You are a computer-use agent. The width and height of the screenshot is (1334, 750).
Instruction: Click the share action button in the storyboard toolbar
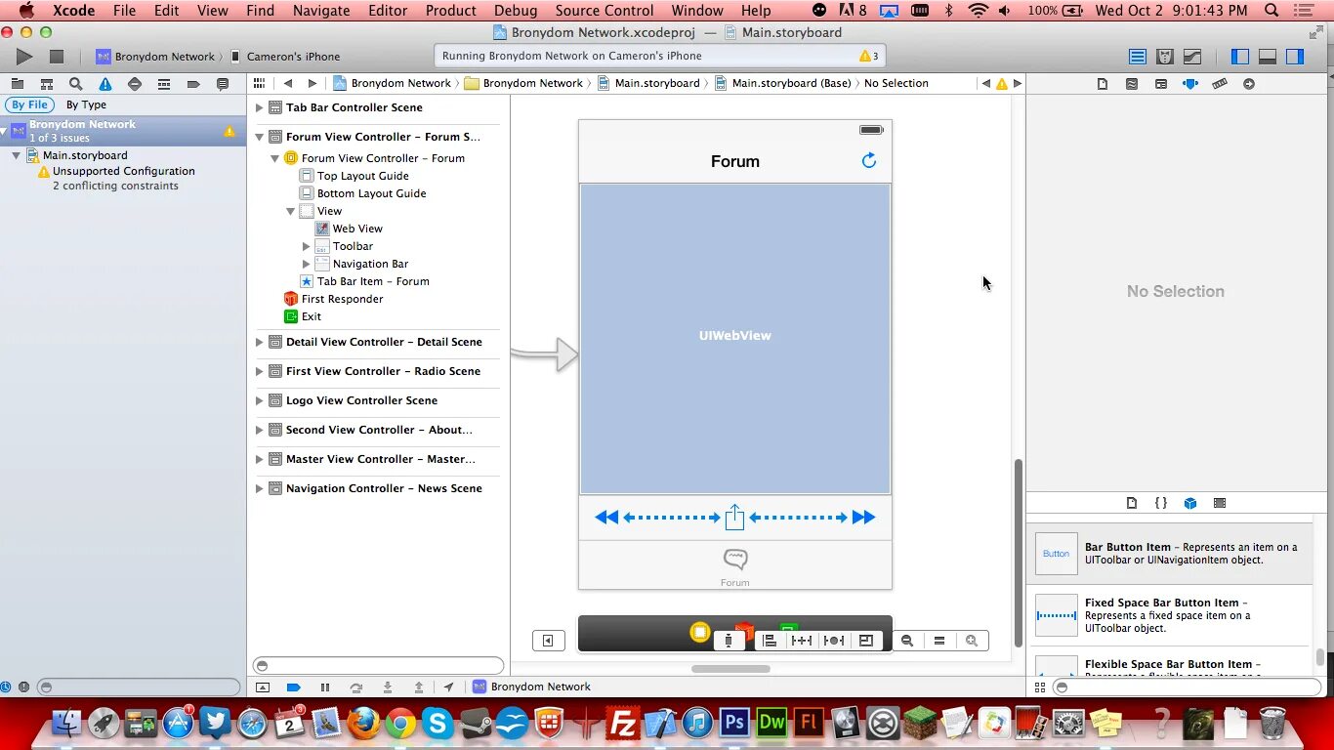pyautogui.click(x=734, y=517)
